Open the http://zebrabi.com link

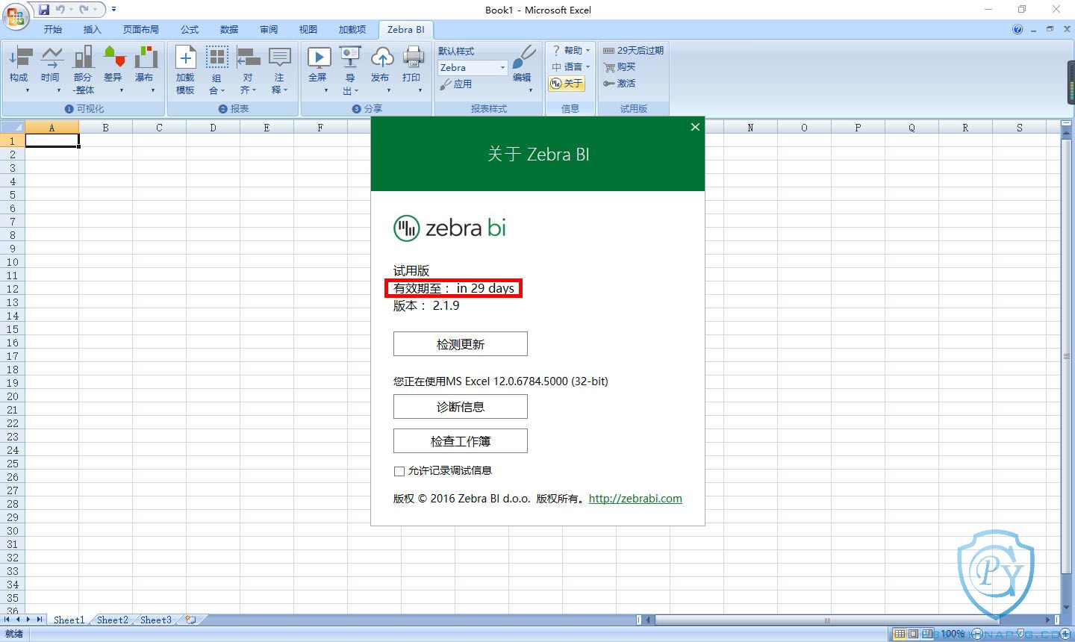point(635,499)
